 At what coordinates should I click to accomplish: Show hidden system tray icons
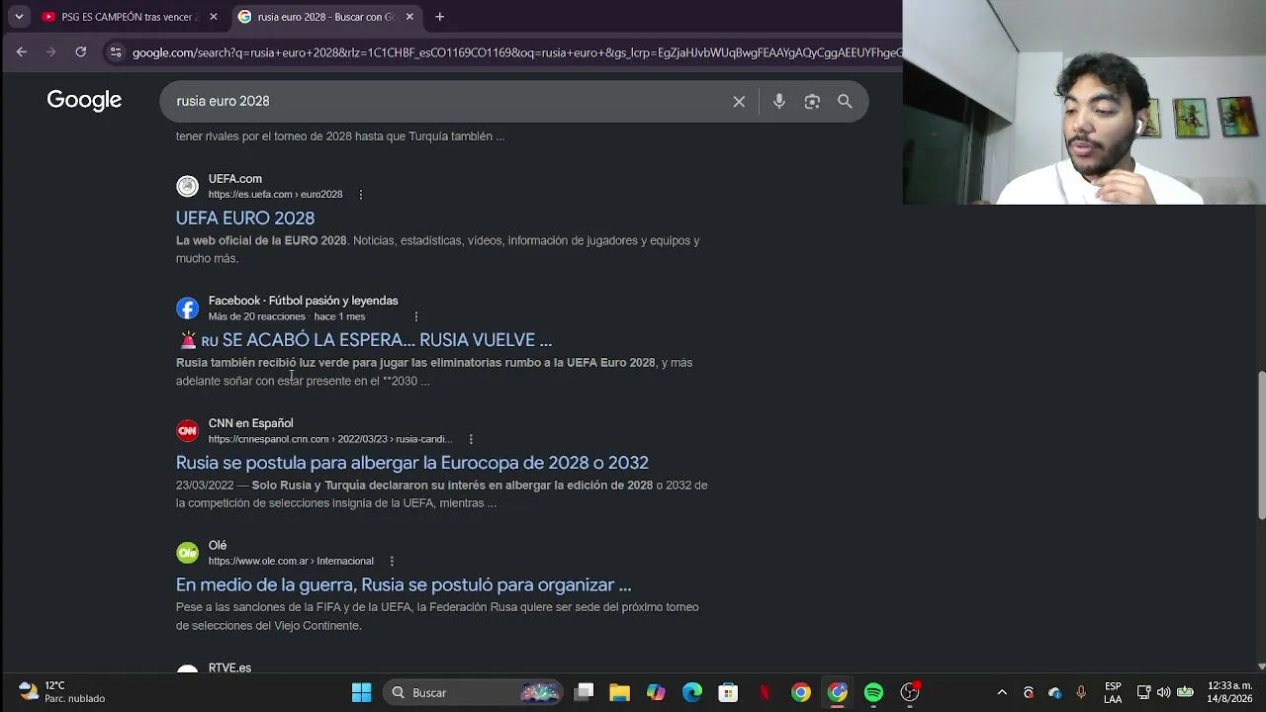click(x=1002, y=692)
